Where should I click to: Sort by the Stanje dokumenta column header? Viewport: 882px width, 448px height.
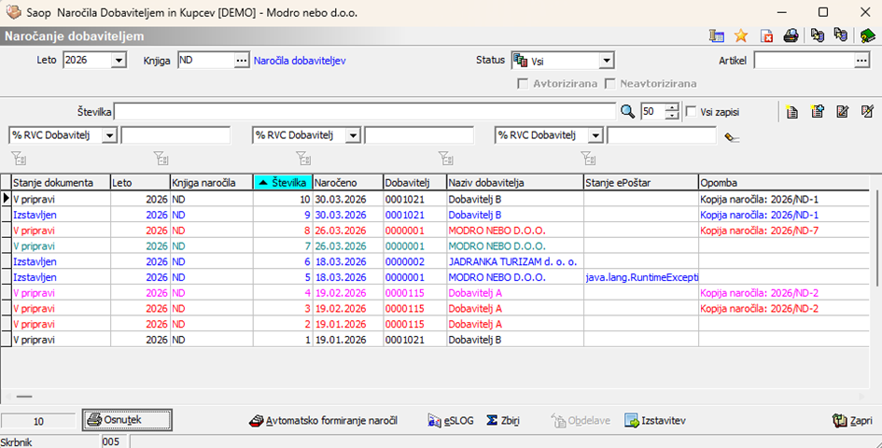(61, 182)
